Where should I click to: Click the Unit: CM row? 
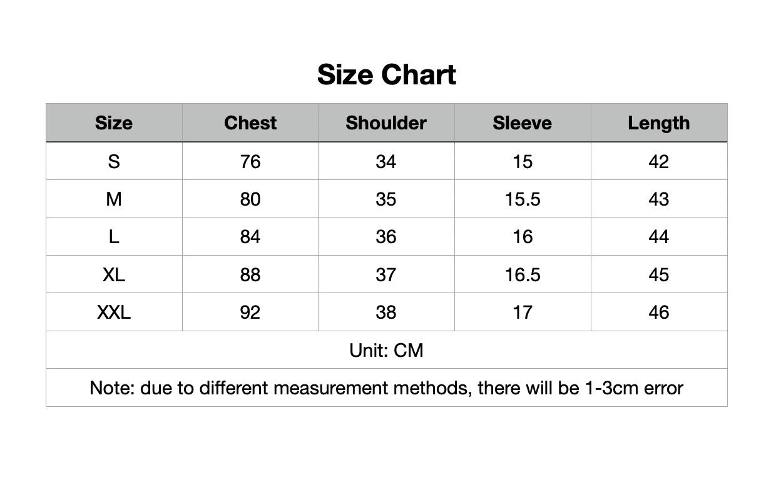click(x=386, y=351)
